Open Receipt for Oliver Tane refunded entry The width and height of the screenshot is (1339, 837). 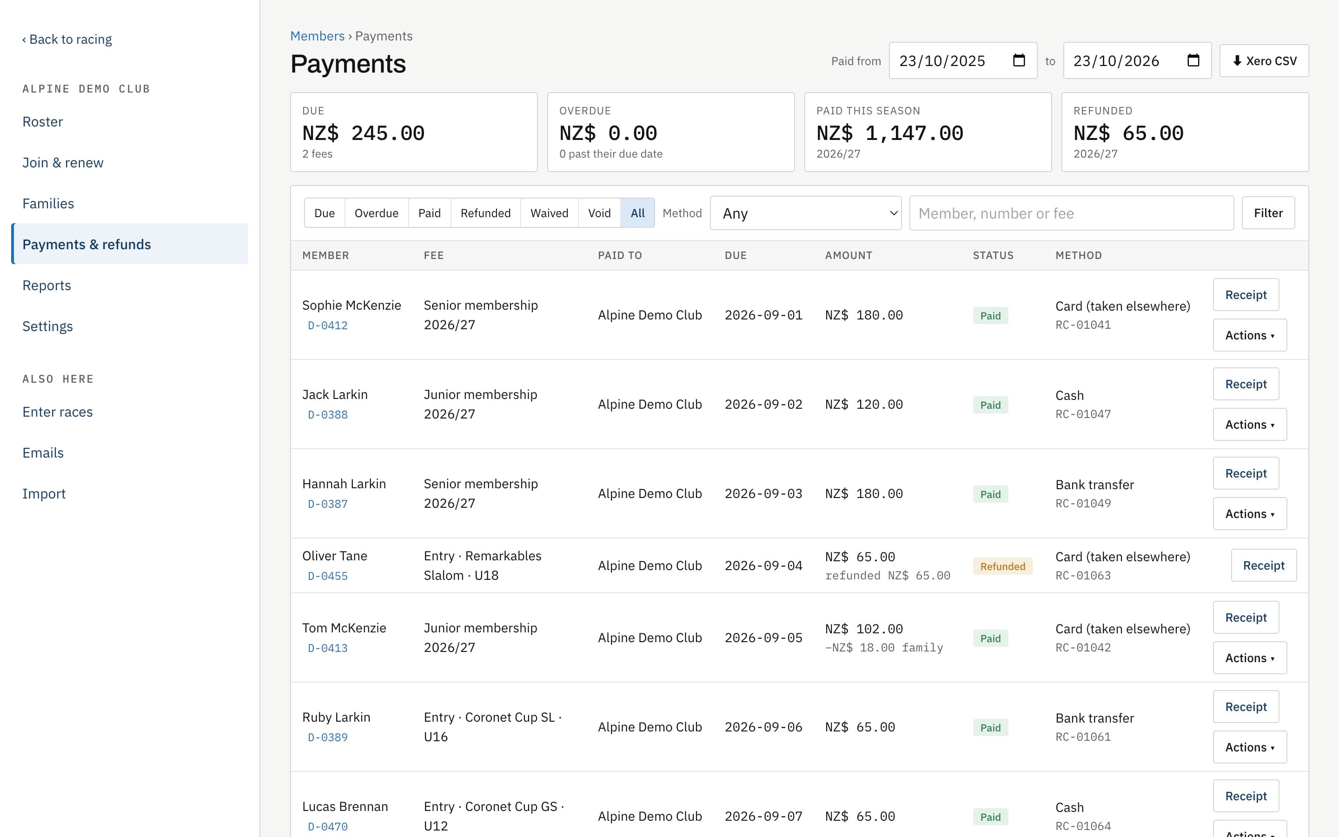pyautogui.click(x=1263, y=565)
